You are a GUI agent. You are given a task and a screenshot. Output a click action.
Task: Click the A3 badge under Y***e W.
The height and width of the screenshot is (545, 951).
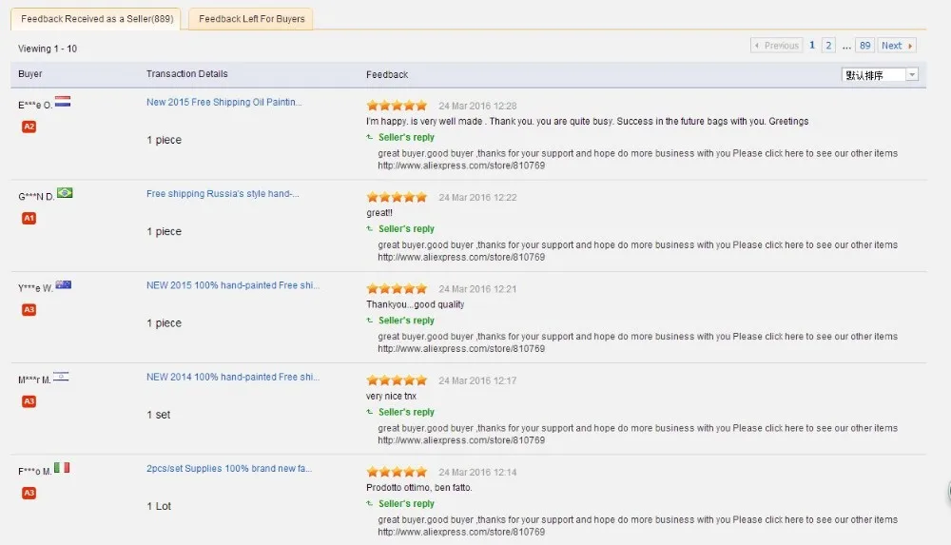click(29, 310)
